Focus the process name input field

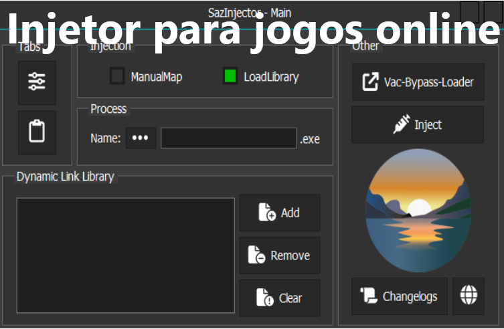(228, 138)
